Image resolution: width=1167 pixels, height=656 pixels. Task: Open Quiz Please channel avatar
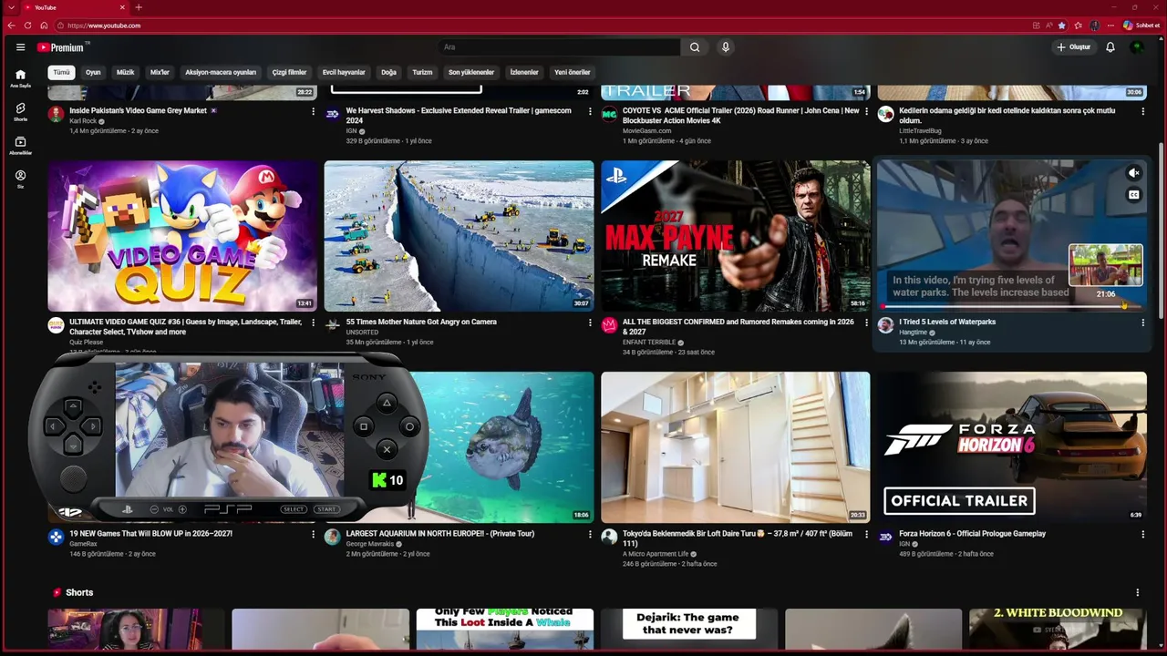[x=56, y=325]
